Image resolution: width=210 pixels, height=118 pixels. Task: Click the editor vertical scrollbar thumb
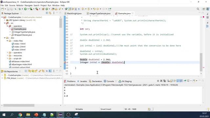click(x=201, y=62)
